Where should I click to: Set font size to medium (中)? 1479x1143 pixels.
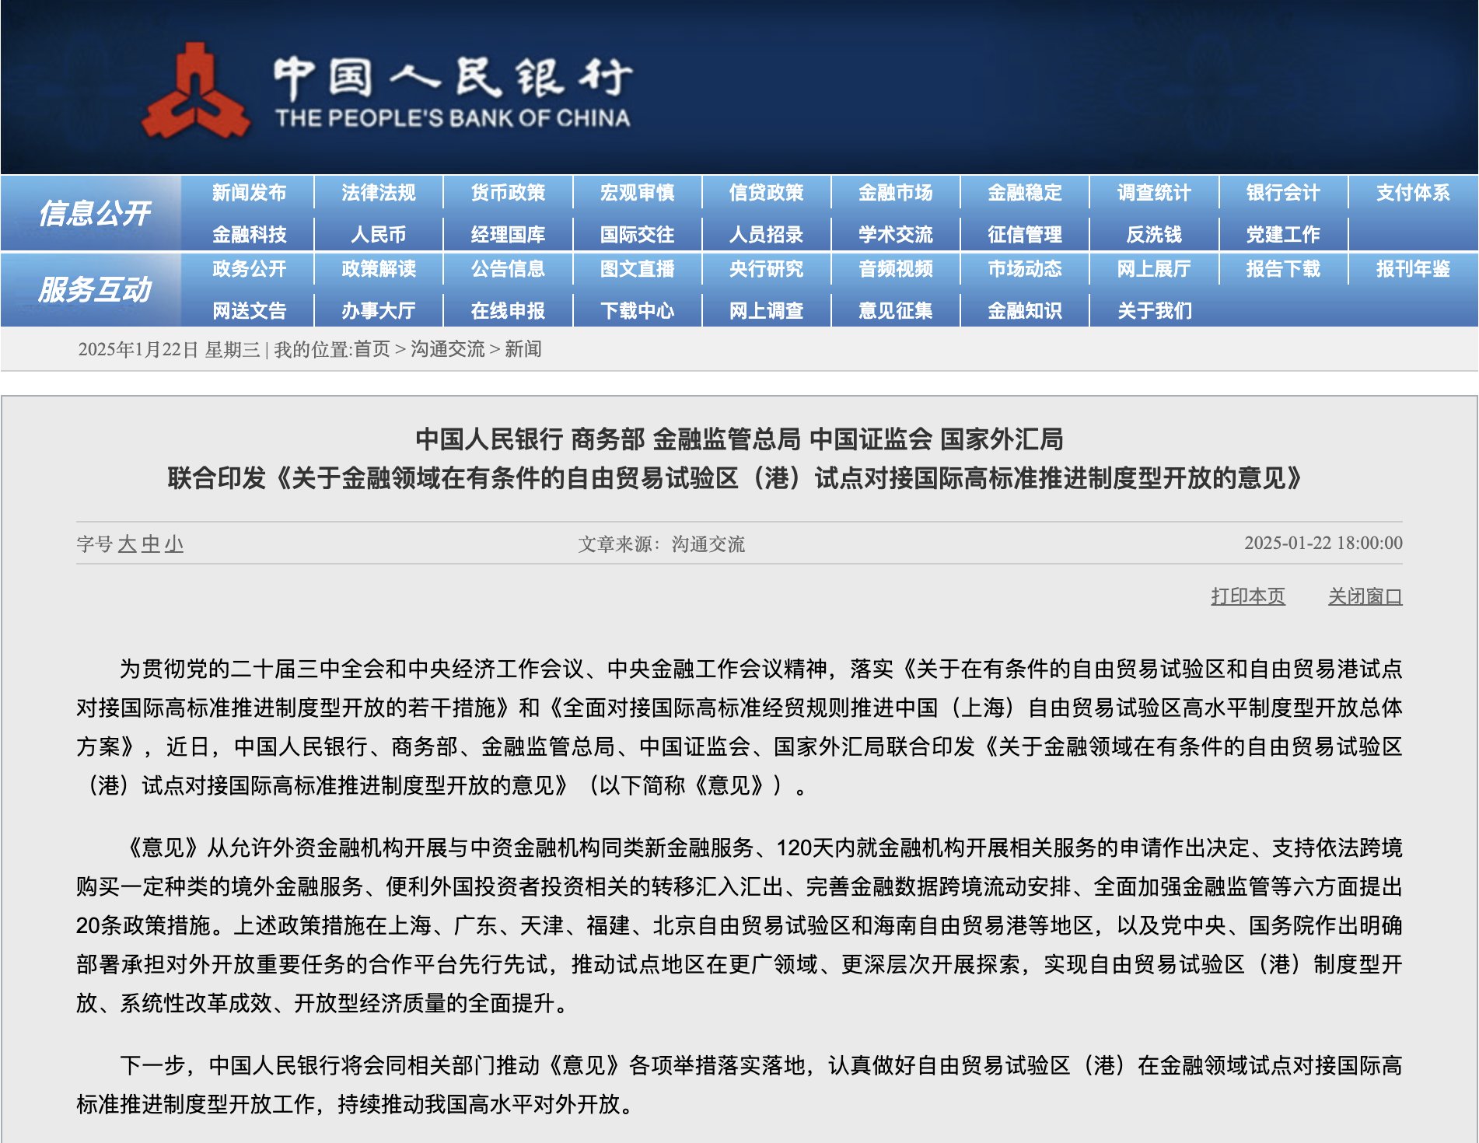coord(150,544)
